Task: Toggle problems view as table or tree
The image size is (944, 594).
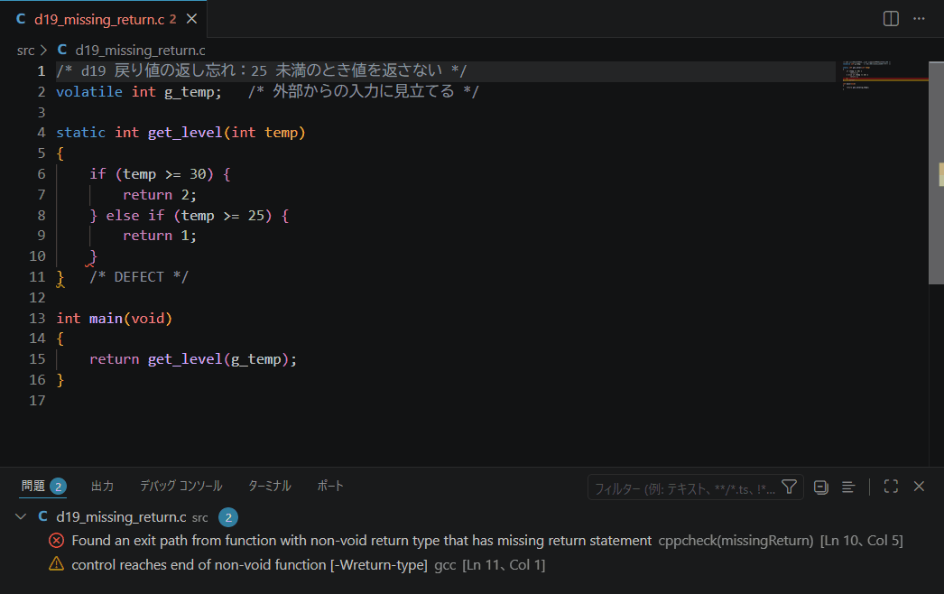Action: point(848,487)
